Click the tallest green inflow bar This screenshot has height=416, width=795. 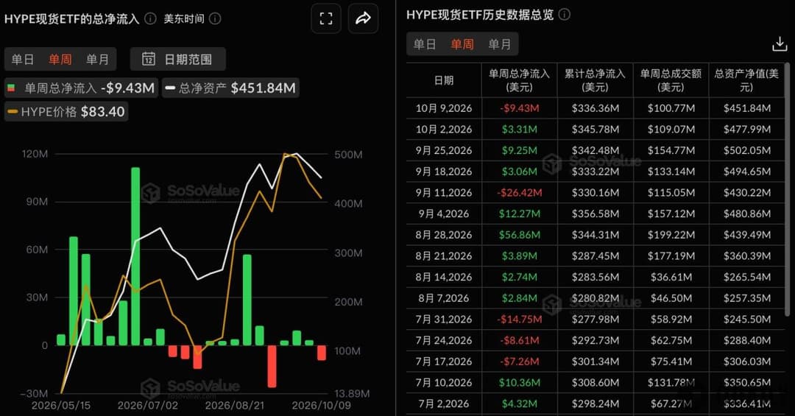coord(135,256)
